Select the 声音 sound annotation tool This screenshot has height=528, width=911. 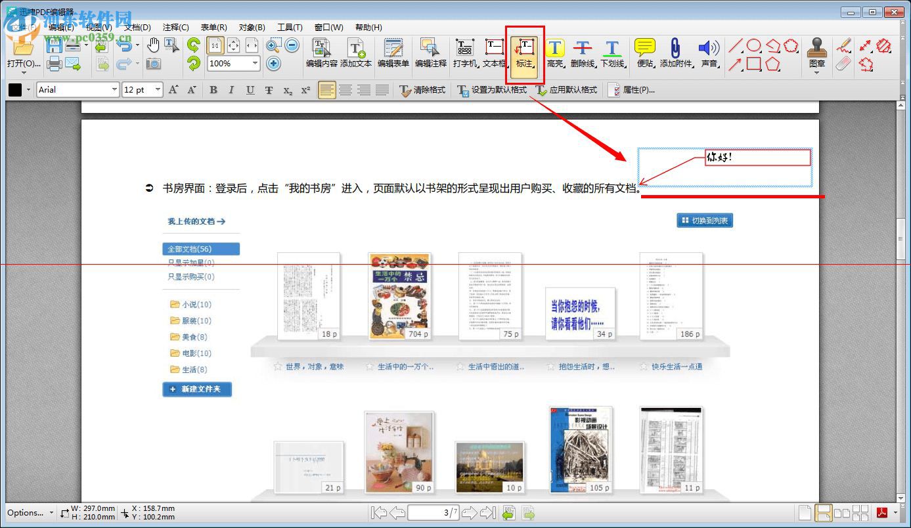[x=709, y=54]
